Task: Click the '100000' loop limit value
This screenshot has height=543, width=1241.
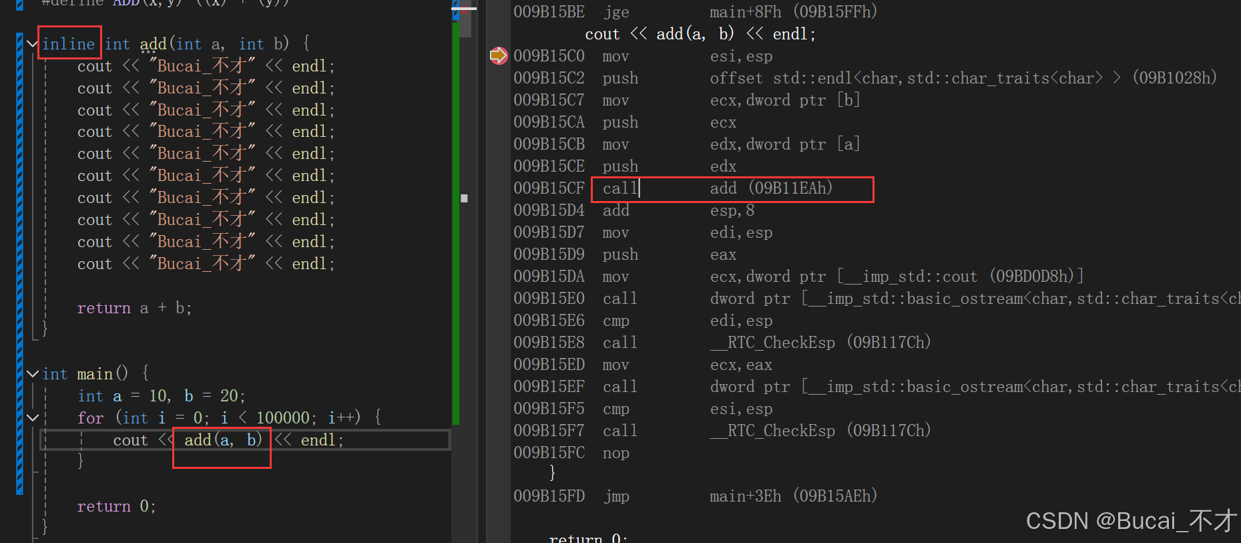Action: (283, 418)
